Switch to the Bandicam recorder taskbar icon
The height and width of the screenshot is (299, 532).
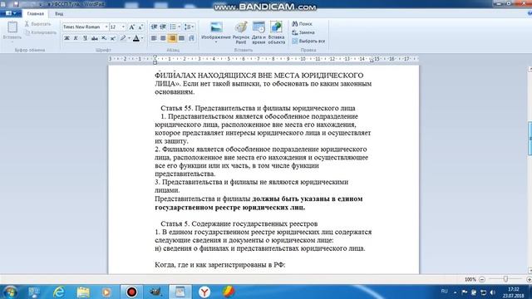(131, 292)
